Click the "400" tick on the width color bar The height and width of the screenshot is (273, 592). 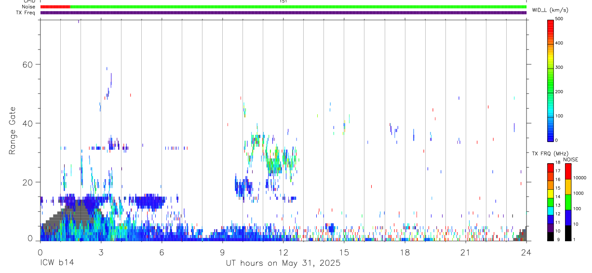[x=560, y=43]
